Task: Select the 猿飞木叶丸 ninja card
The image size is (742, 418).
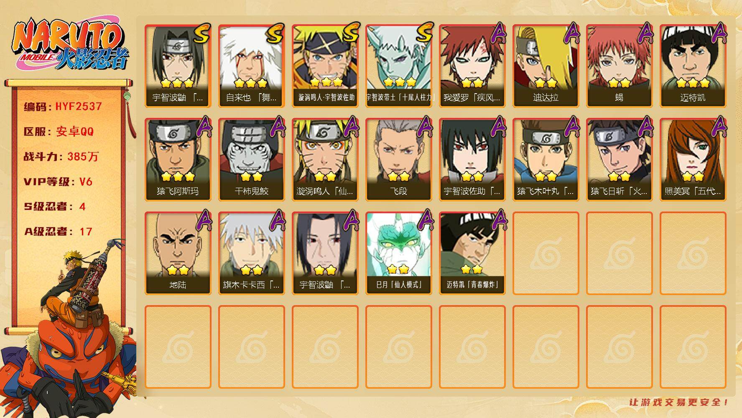Action: point(546,160)
